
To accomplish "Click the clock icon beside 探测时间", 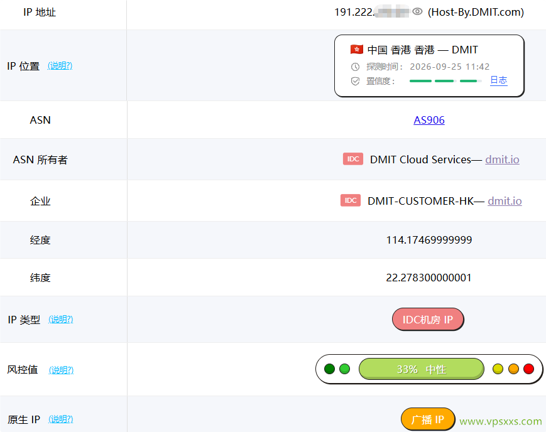I will pos(355,67).
